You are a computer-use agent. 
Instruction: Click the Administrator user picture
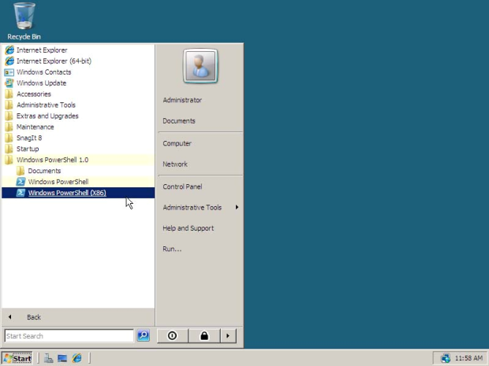(x=200, y=66)
